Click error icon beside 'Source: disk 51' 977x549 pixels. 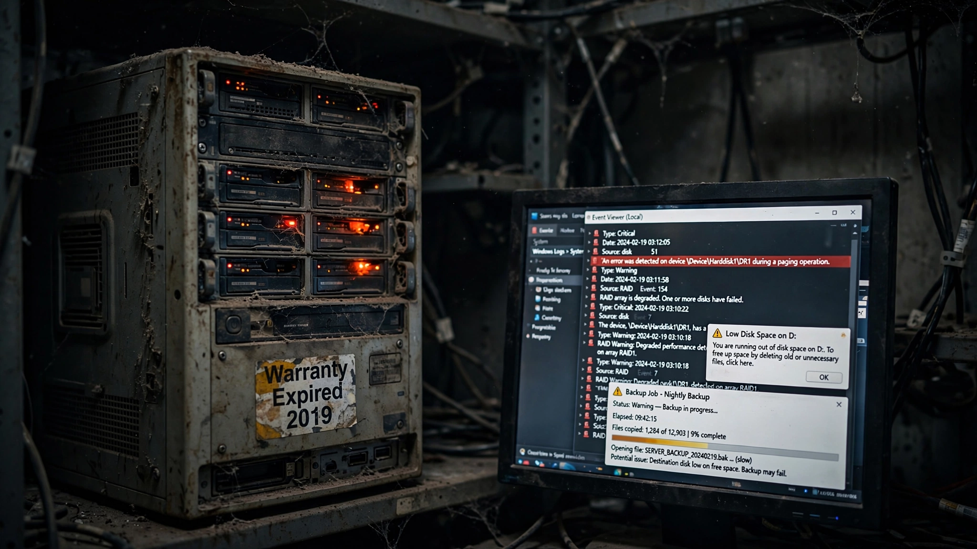(595, 251)
